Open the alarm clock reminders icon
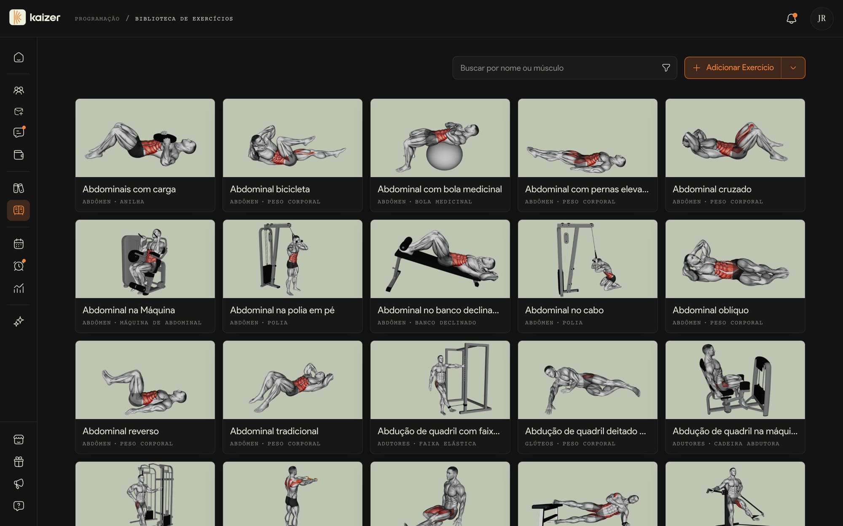Screen dimensions: 843x526 pos(19,266)
